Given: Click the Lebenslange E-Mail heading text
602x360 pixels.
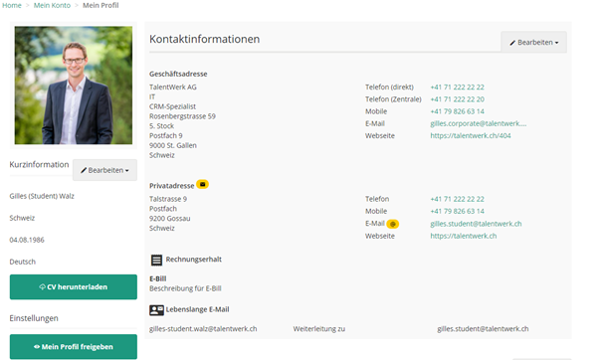Looking at the screenshot, I should pos(197,309).
